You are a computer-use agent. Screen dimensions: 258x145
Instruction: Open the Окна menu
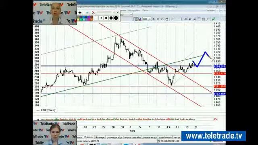(145, 10)
